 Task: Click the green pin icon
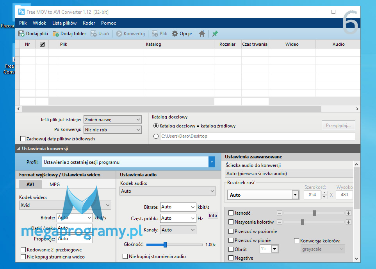(x=215, y=34)
